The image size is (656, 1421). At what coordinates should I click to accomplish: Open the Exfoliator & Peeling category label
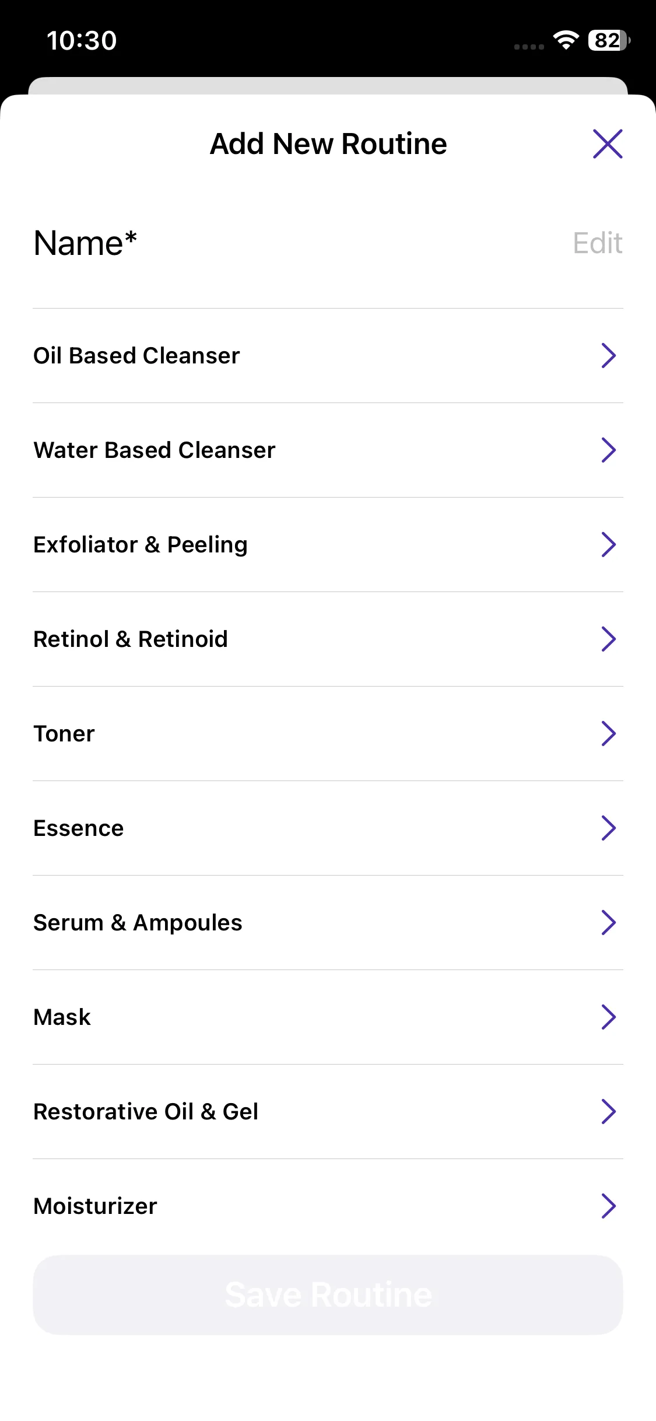pos(141,545)
